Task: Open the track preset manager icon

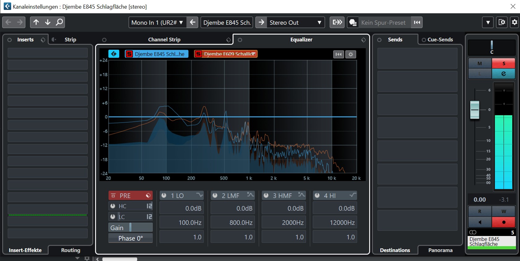Action: pyautogui.click(x=353, y=23)
